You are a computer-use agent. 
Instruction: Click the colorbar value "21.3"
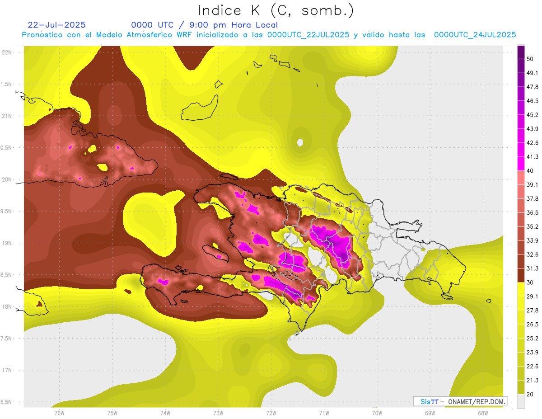533,380
